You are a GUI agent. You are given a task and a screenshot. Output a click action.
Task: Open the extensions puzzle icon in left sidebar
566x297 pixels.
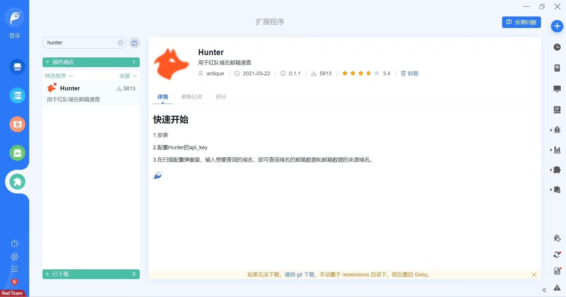17,182
